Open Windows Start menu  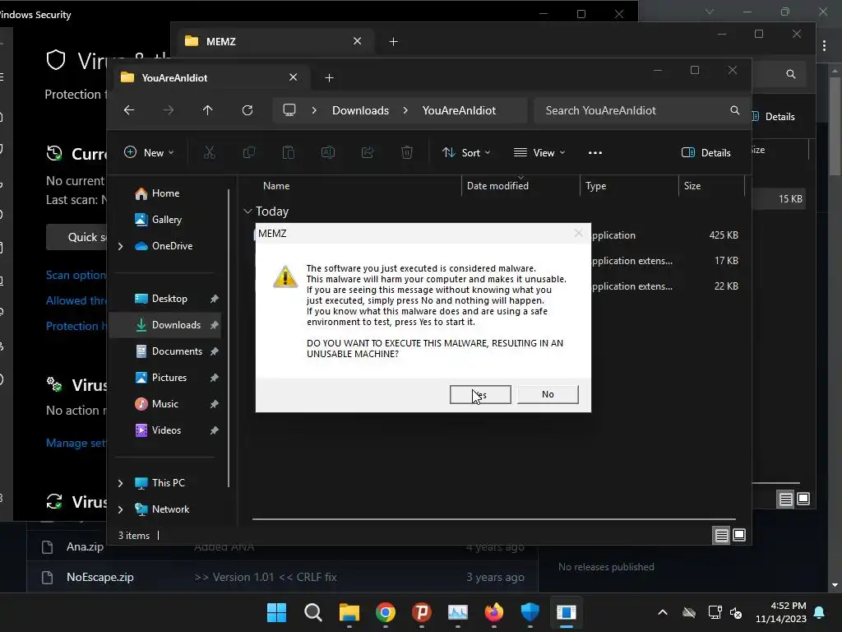point(277,612)
